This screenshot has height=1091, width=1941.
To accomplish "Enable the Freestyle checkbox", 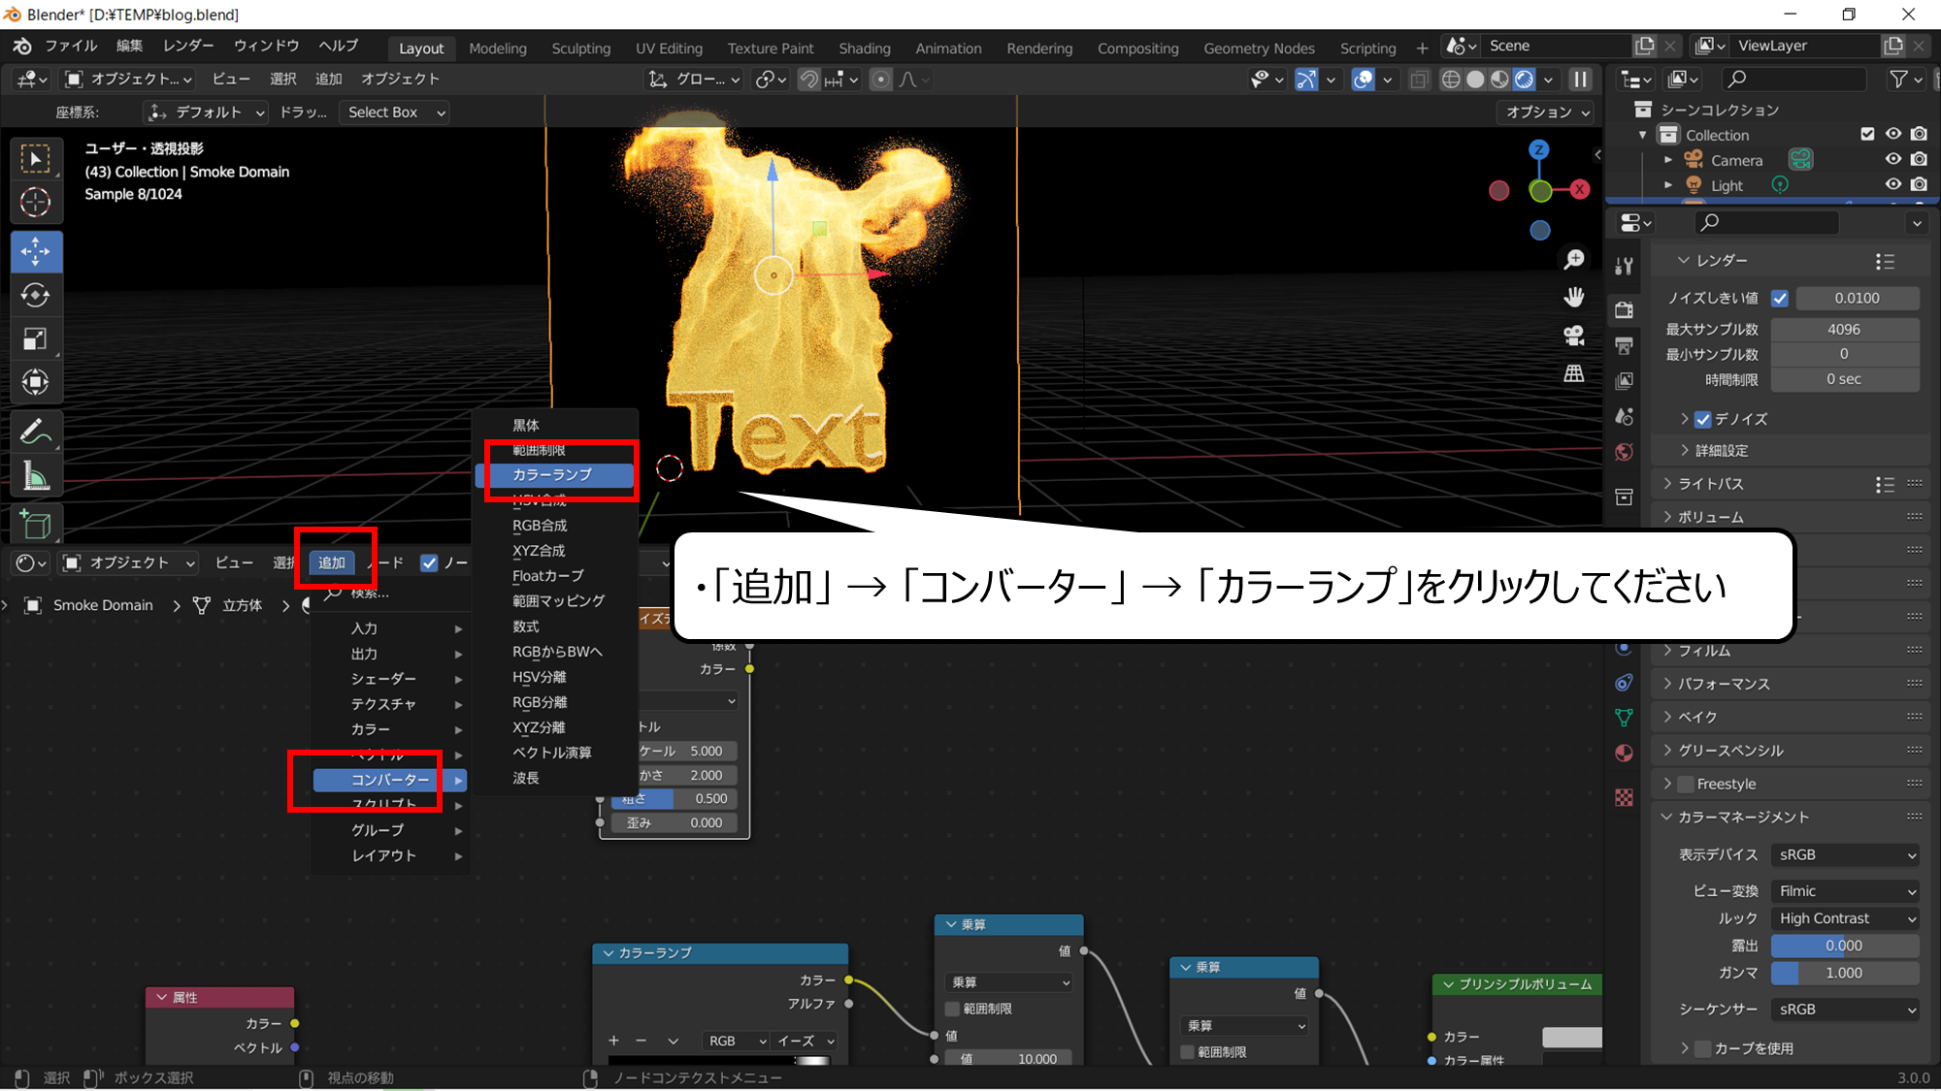I will [x=1686, y=785].
